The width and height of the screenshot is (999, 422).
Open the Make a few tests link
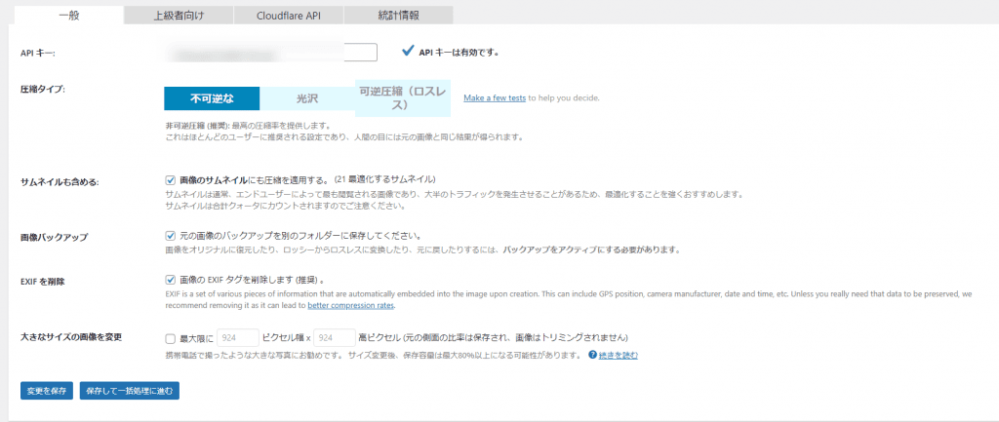[x=495, y=98]
